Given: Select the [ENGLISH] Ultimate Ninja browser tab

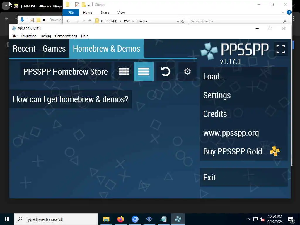Looking at the screenshot, I should (38, 6).
